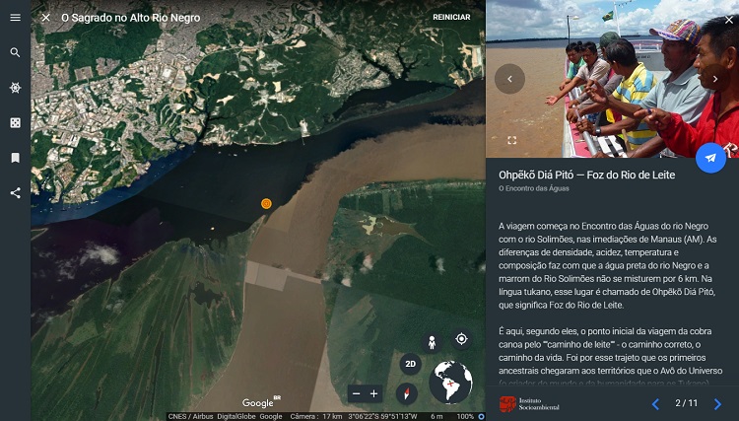
Task: Click the compass to reset north
Action: (x=407, y=393)
